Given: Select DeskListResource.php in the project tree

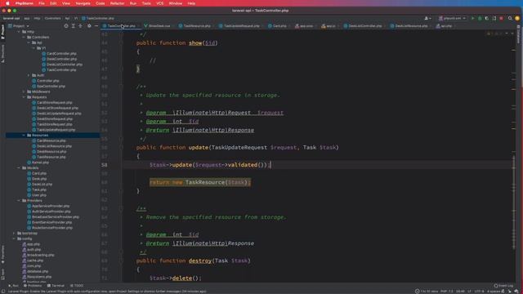Looking at the screenshot, I should [x=54, y=146].
